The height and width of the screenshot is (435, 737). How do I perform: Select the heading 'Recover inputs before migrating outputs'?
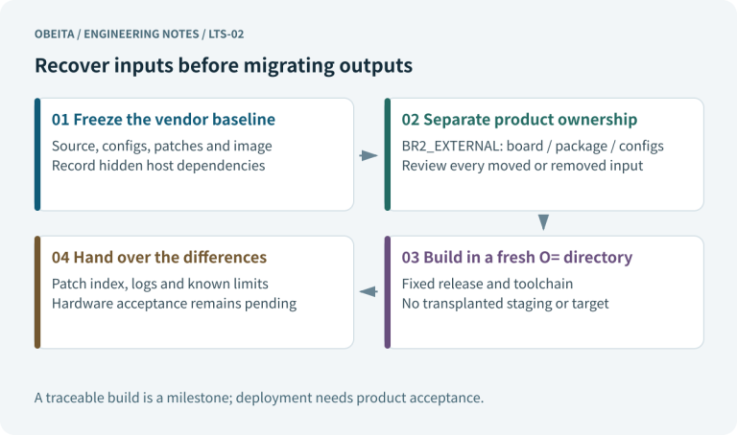(x=224, y=66)
